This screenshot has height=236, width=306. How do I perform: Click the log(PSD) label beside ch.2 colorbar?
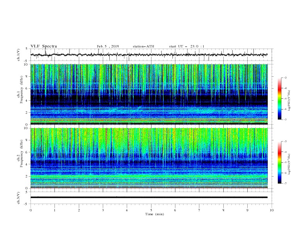click(x=289, y=164)
